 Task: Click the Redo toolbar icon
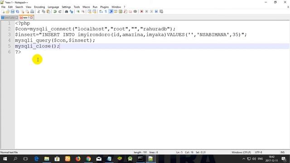tap(60, 11)
